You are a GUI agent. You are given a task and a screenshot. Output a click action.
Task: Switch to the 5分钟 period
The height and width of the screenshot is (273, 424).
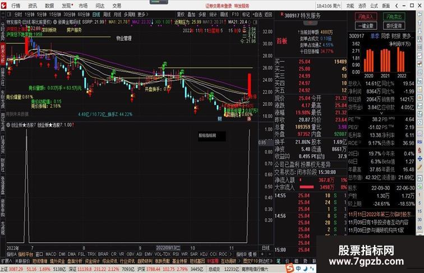tap(42, 15)
